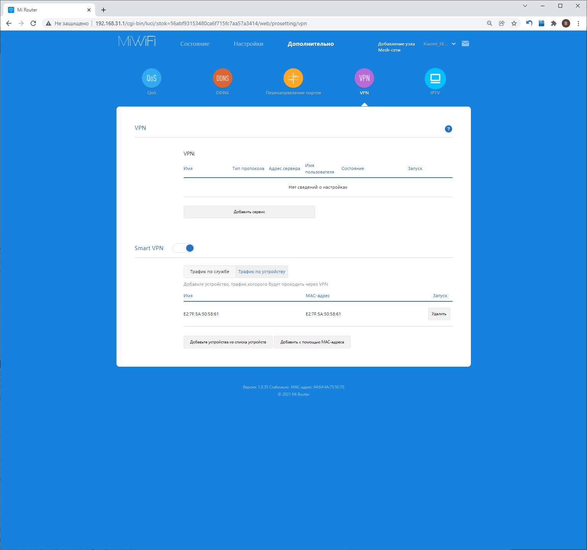
Task: Go to the Состояние menu tab
Action: pyautogui.click(x=195, y=44)
